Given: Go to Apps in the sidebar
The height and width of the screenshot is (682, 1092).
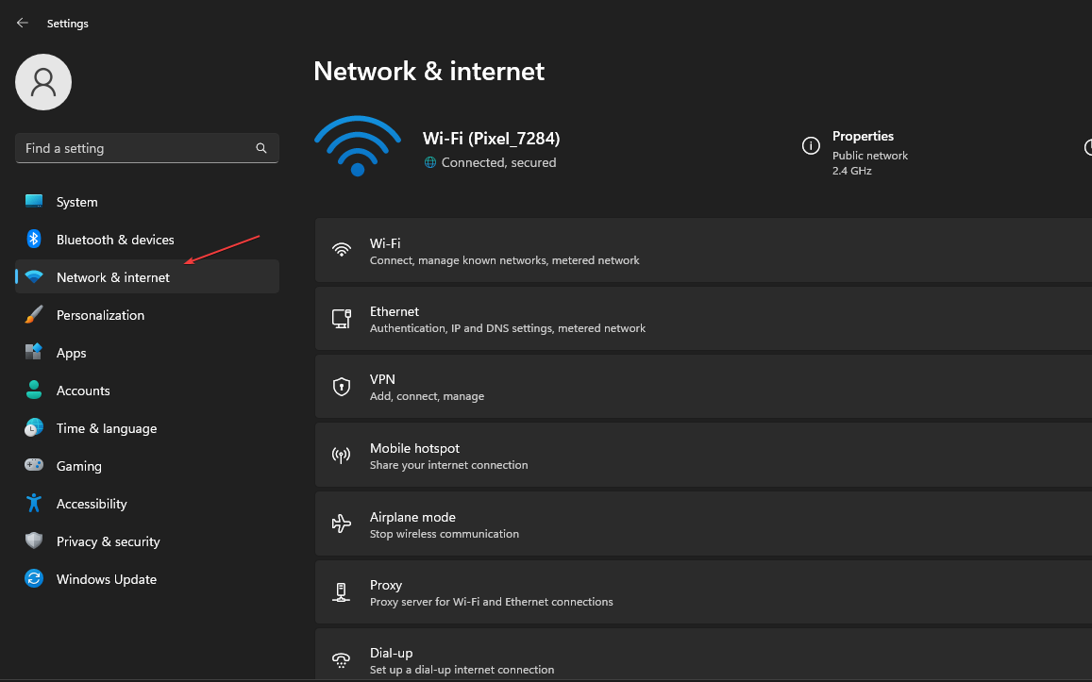Looking at the screenshot, I should coord(71,353).
